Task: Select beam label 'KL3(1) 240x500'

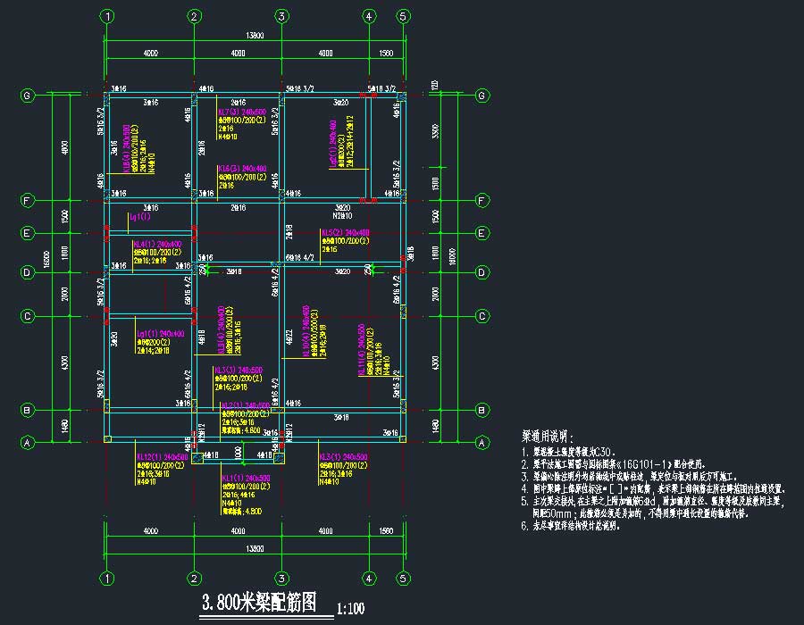Action: (344, 456)
